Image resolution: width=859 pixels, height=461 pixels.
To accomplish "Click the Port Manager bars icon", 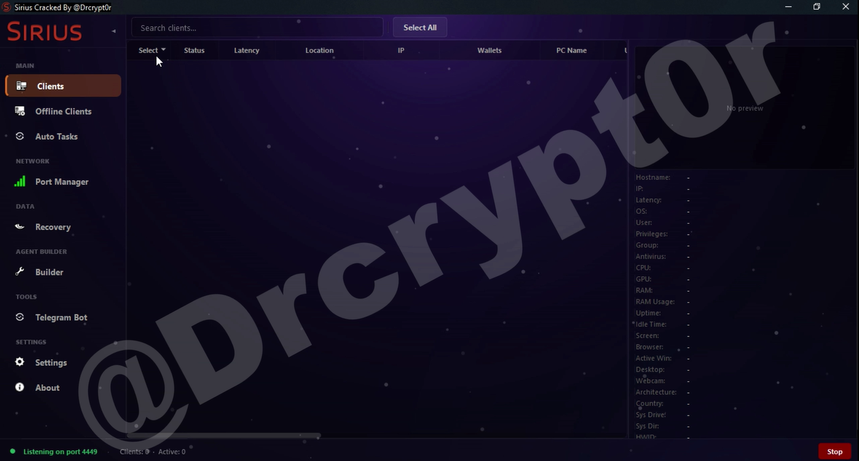I will [x=20, y=182].
